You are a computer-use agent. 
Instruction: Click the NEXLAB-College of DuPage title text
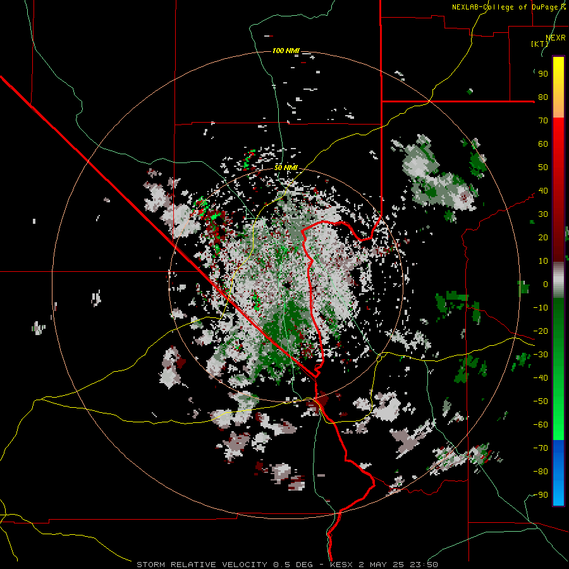509,7
